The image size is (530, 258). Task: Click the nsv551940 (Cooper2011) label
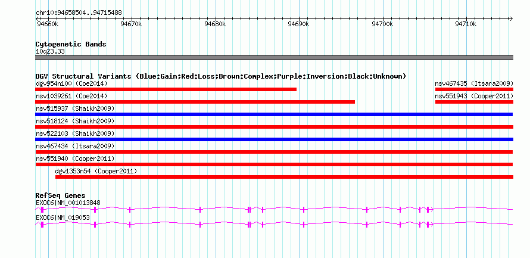pos(75,158)
